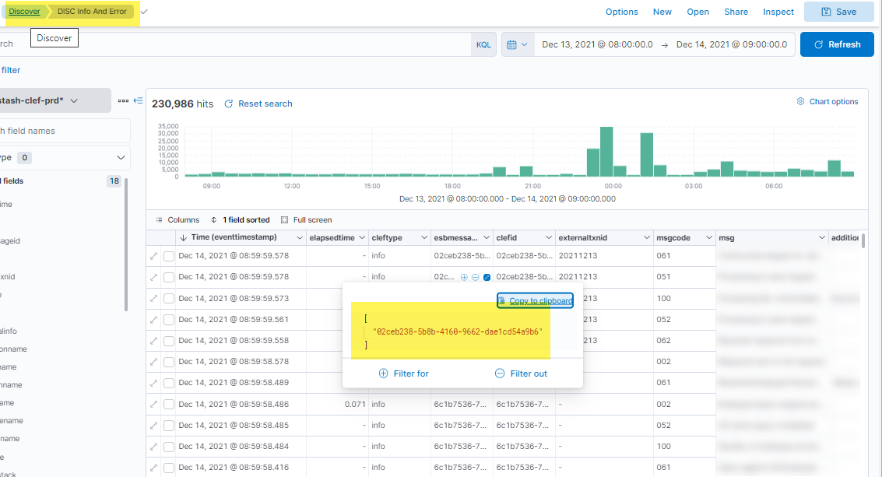882x477 pixels.
Task: Click Reset search
Action: 258,104
